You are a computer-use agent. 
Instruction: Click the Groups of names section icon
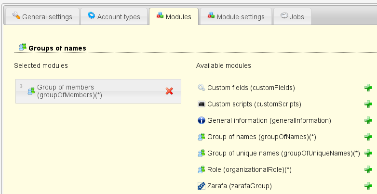[22, 47]
